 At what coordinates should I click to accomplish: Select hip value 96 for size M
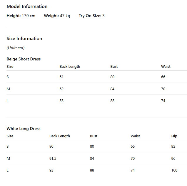pos(173,159)
